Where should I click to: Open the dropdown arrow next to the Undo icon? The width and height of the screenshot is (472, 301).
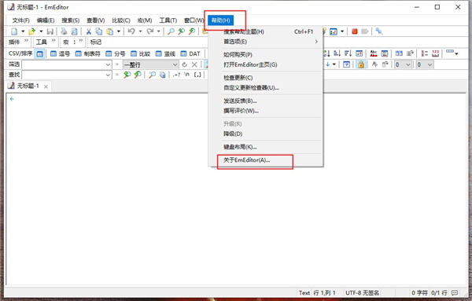click(140, 31)
